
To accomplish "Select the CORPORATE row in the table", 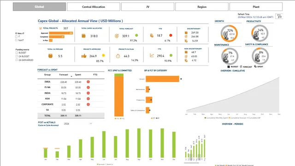I will point(71,105).
